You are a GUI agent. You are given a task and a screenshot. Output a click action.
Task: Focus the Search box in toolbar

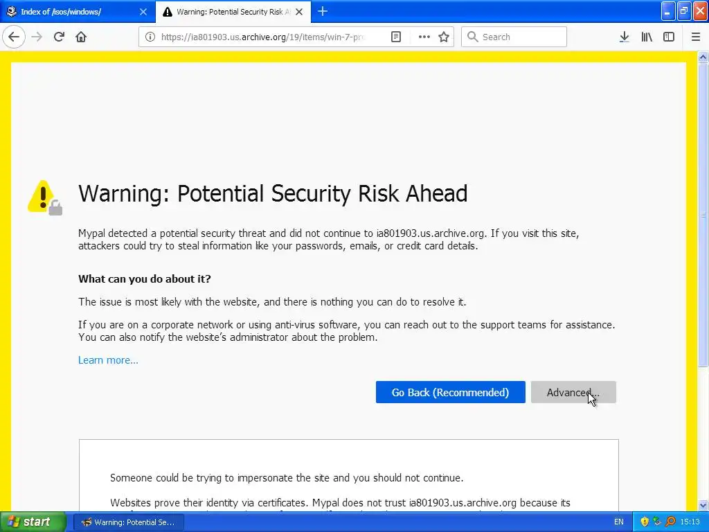coord(514,37)
